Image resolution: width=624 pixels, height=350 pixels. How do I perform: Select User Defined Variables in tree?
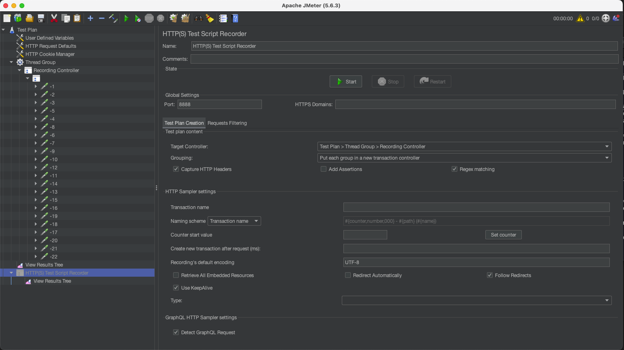pos(49,38)
